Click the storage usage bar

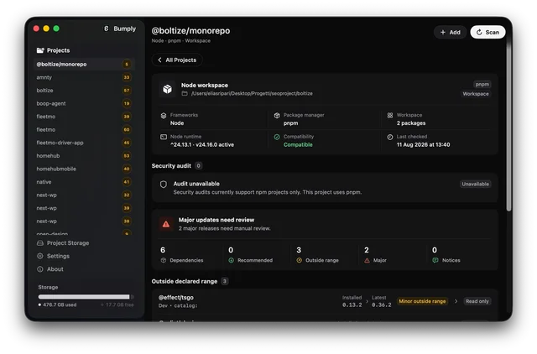[86, 297]
